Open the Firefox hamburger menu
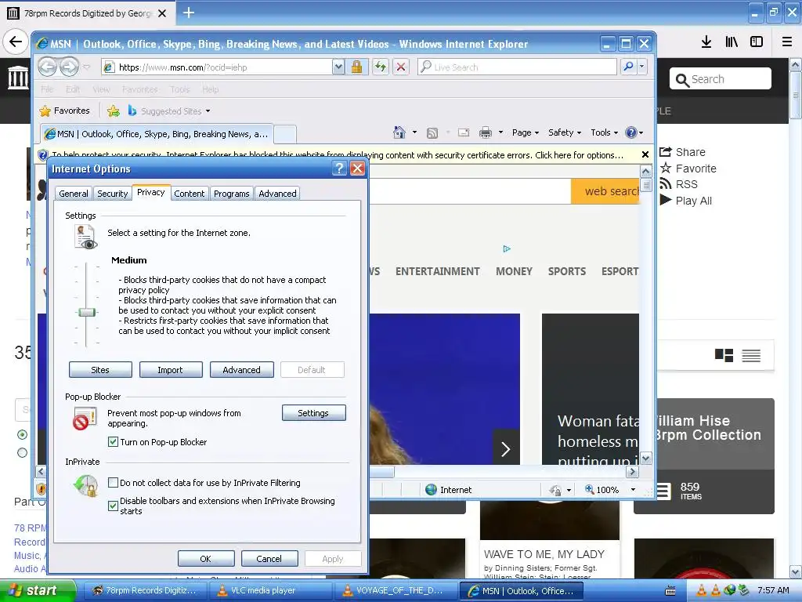 pos(787,42)
